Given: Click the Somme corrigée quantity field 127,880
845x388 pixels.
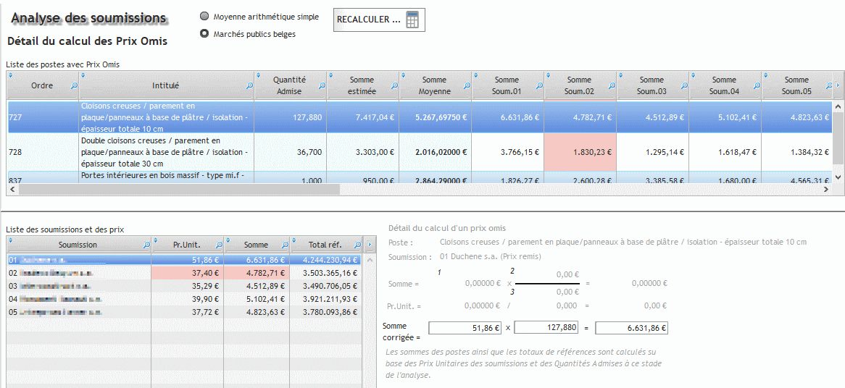Looking at the screenshot, I should point(546,328).
